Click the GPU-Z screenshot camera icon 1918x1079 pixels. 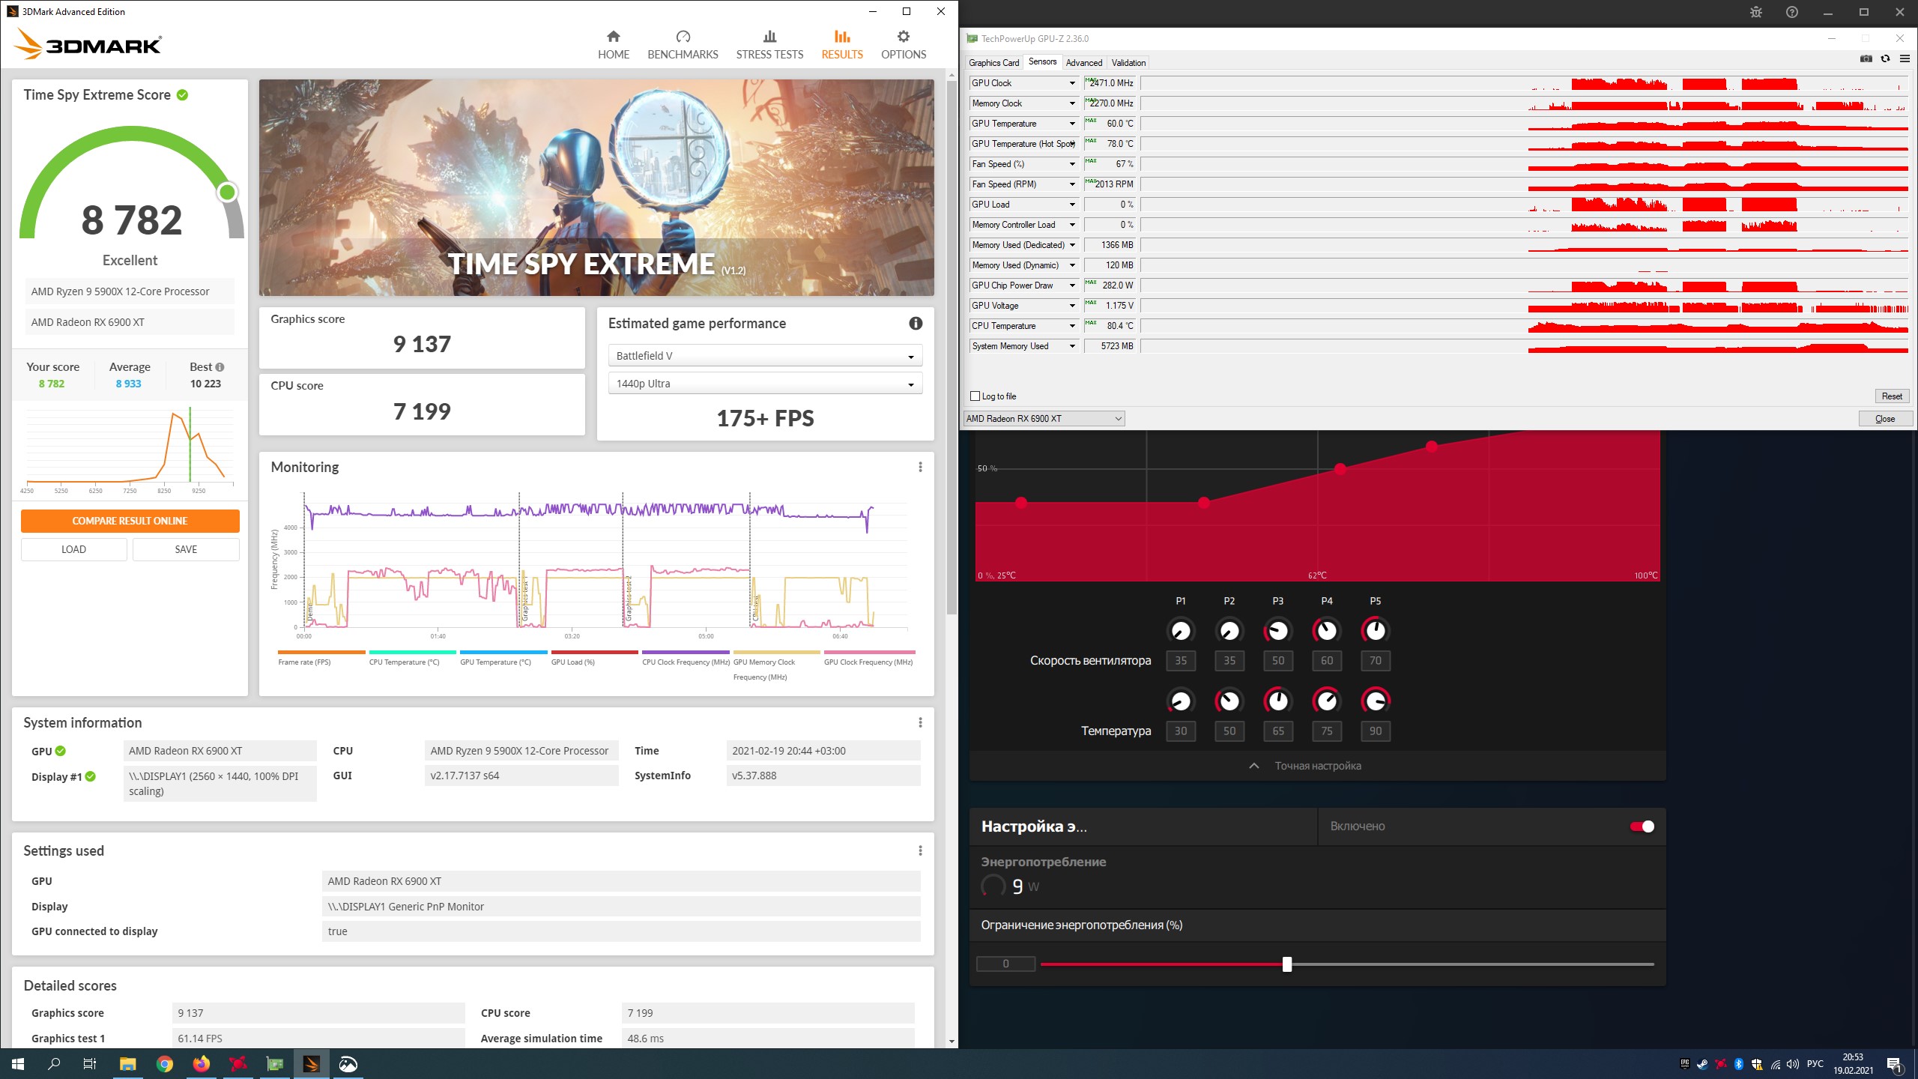(x=1866, y=59)
